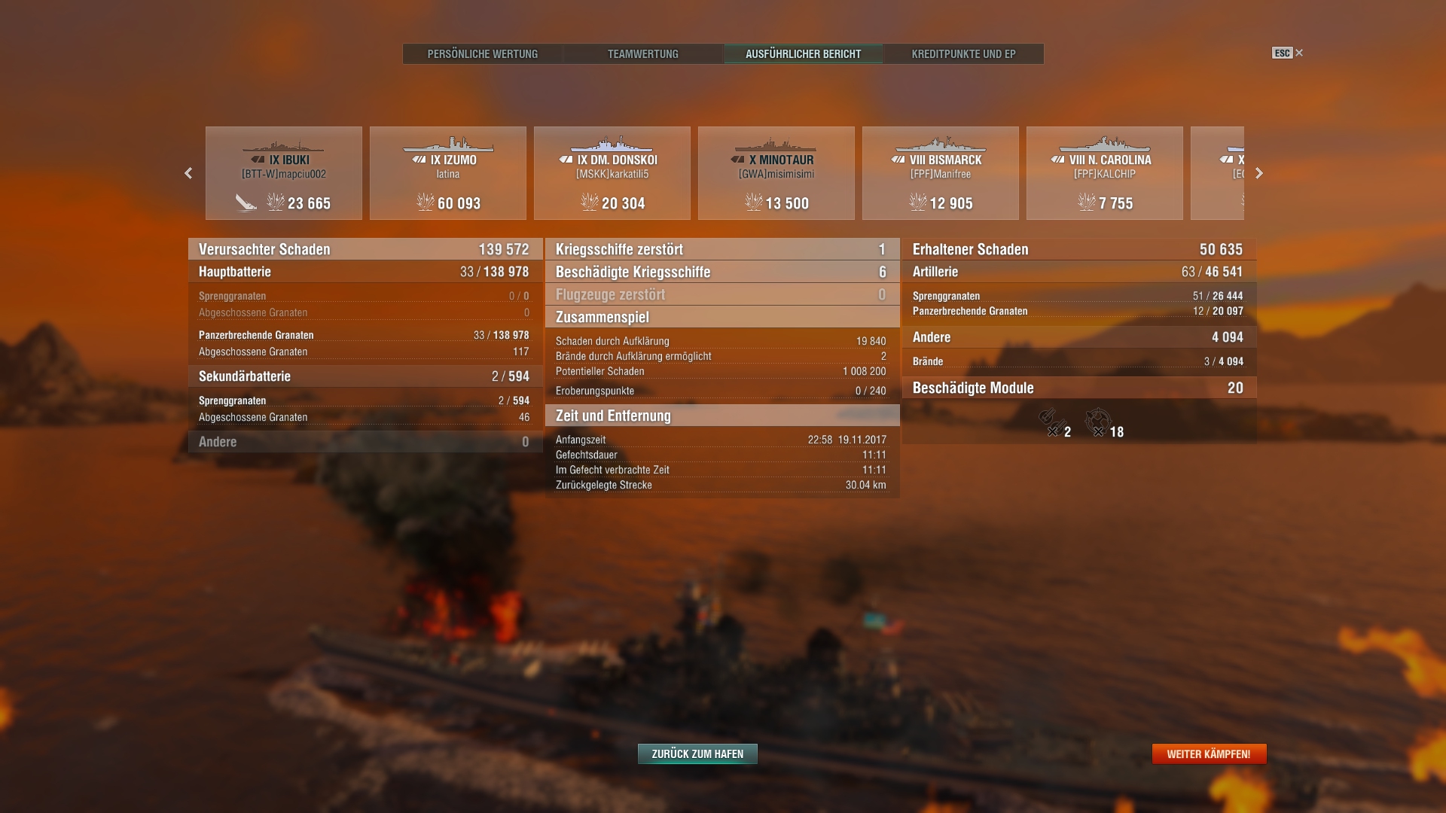The height and width of the screenshot is (813, 1446).
Task: Show previous ships with left arrow
Action: 188,173
